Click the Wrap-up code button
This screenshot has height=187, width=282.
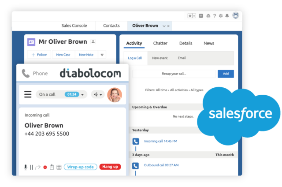[80, 167]
